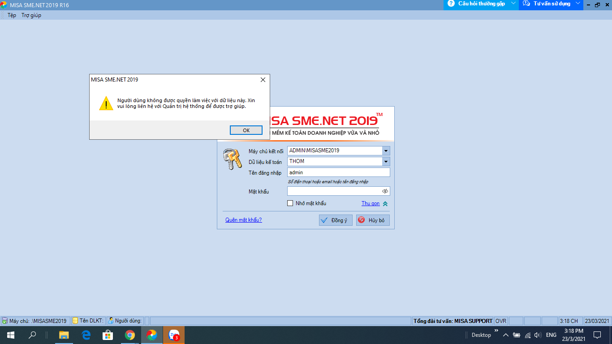This screenshot has width=612, height=344.
Task: Click the Tên đăng nhập username field
Action: [339, 172]
